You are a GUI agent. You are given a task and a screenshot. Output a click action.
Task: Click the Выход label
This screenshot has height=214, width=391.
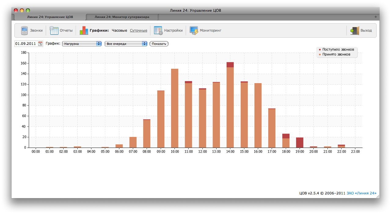[x=366, y=31]
